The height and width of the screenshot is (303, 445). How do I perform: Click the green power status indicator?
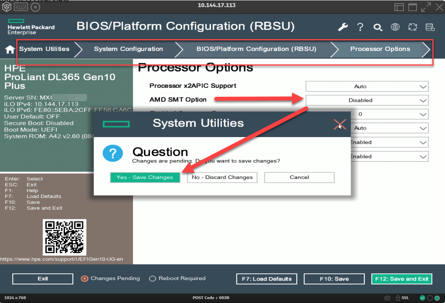437,297
